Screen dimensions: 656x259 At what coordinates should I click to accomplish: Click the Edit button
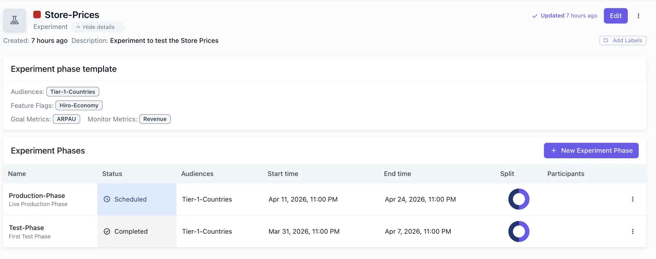pos(615,16)
